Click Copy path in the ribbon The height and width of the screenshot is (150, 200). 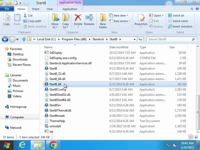[32, 21]
